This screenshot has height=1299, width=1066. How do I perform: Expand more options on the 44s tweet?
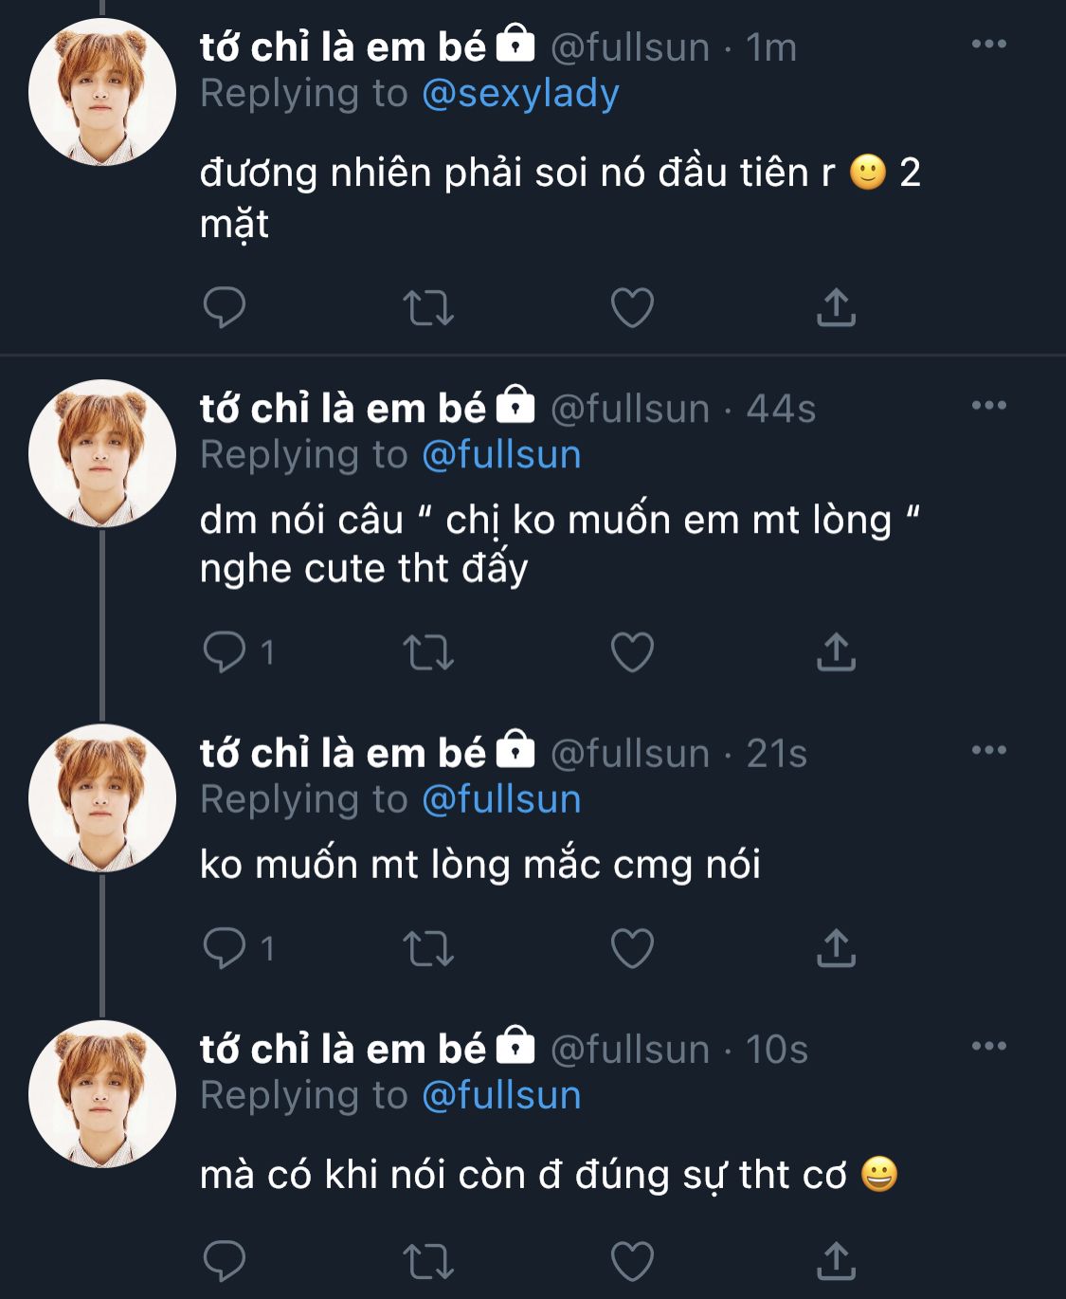click(988, 406)
